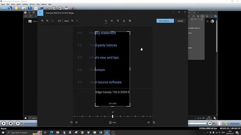Screen dimensions: 241x135
Task: Zoom in on the image in Photos editor
Action: point(42,21)
